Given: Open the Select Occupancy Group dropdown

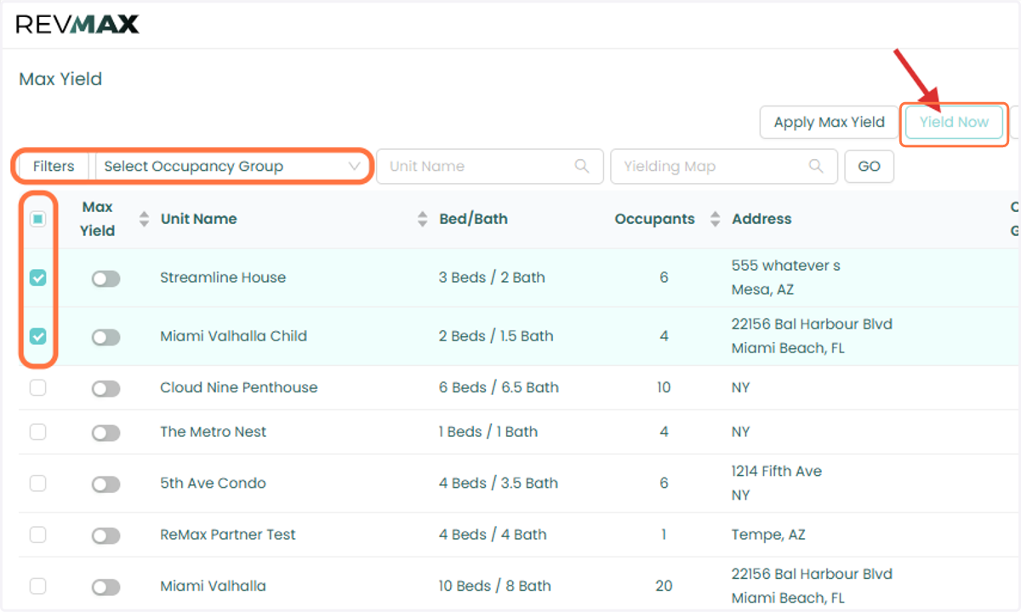Looking at the screenshot, I should [x=232, y=166].
